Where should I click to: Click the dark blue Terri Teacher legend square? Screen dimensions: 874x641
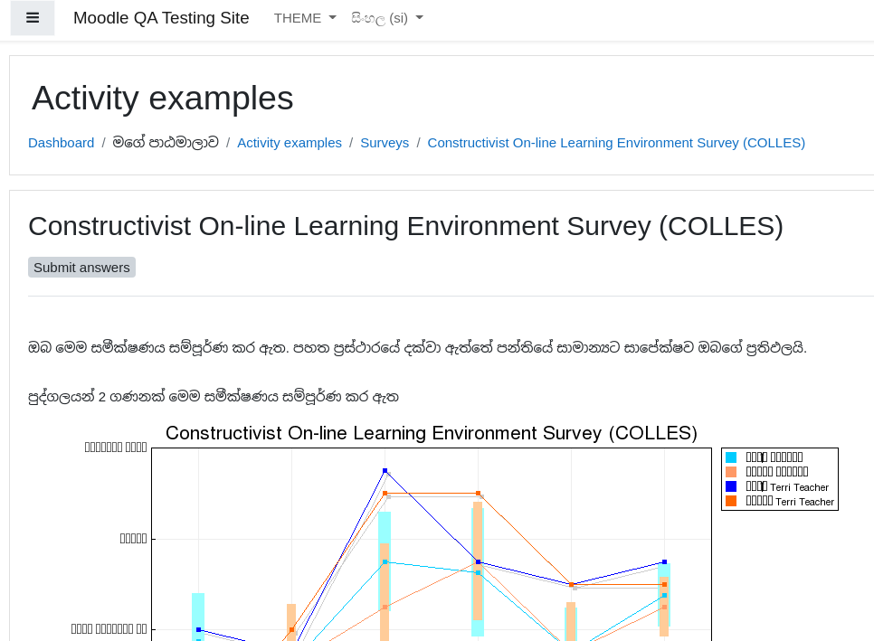(x=731, y=486)
